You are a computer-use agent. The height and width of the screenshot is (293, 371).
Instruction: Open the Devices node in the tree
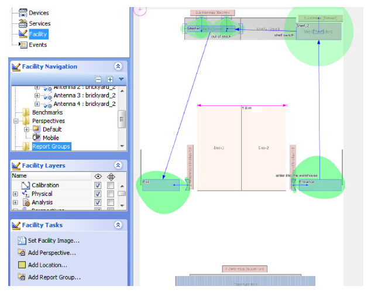39,13
